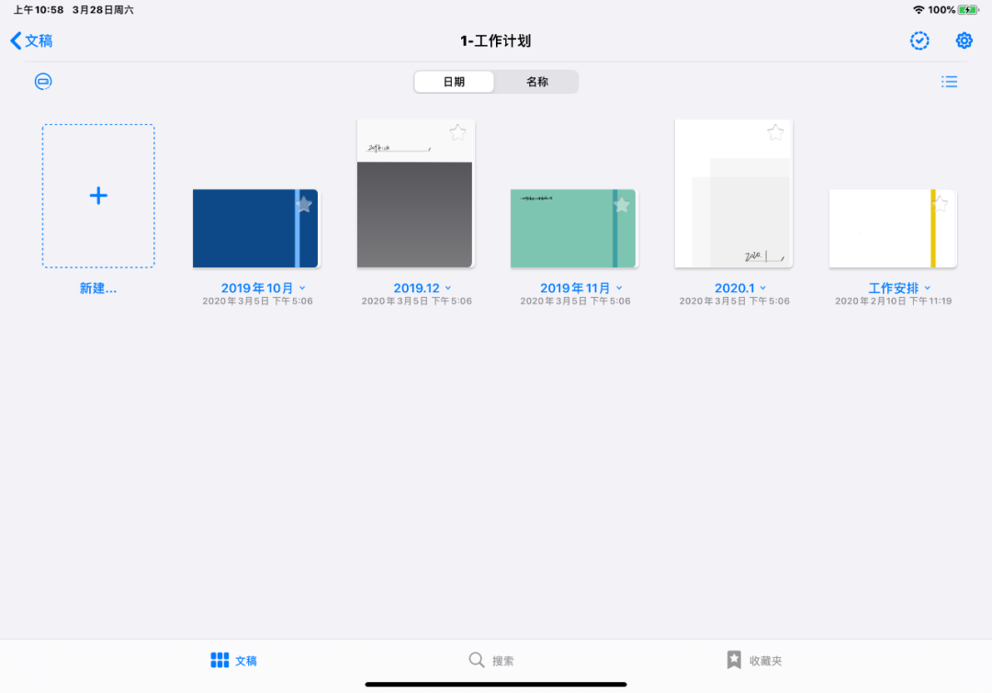Screen dimensions: 992x693
Task: Open the favorites bookmark icon
Action: click(734, 660)
